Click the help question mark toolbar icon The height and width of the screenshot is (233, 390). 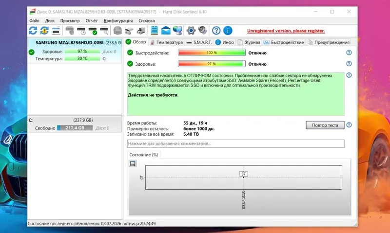click(x=216, y=31)
